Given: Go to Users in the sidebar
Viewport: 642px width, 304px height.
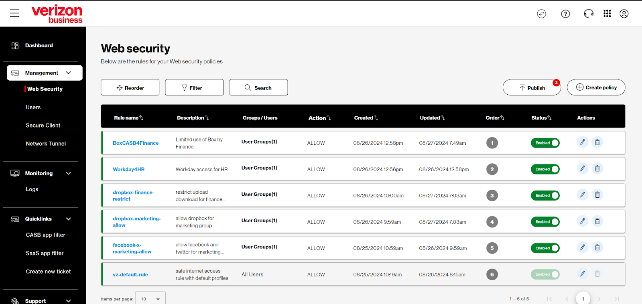Looking at the screenshot, I should coord(33,107).
